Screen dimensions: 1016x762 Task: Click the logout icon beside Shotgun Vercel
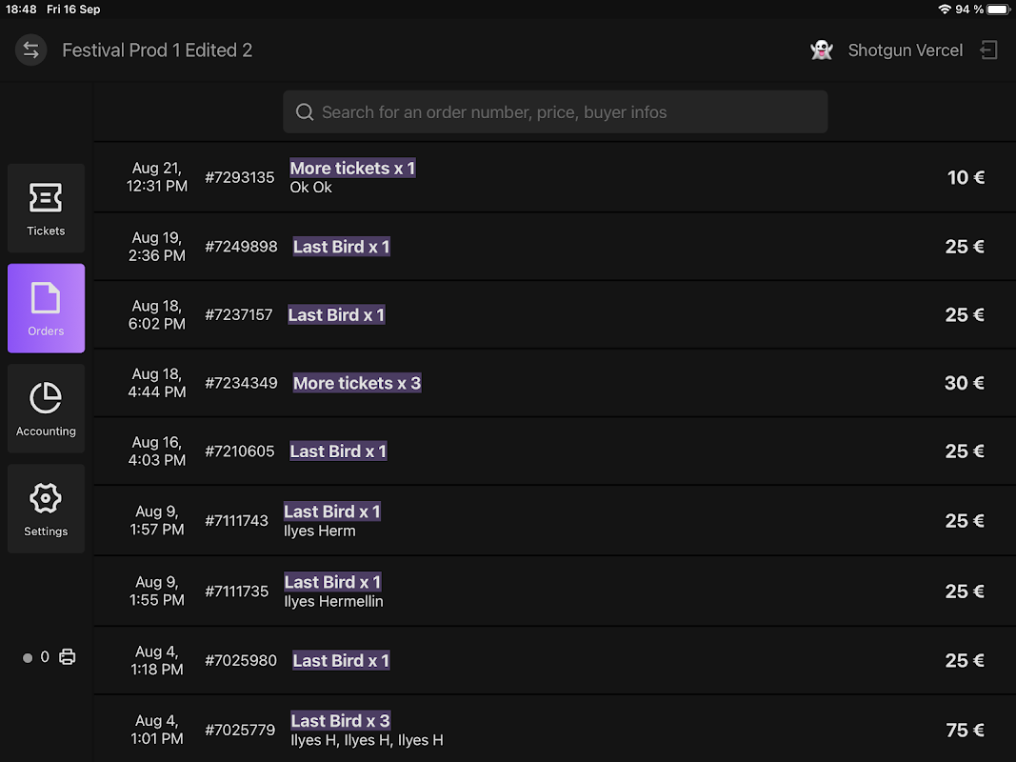click(x=989, y=50)
